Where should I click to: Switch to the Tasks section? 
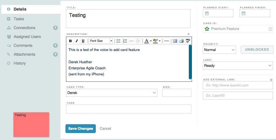(19, 19)
